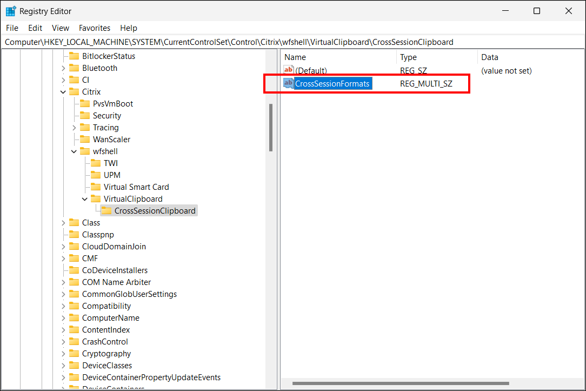Select the Classpnp folder icon
Viewport: 586px width, 391px height.
pyautogui.click(x=74, y=235)
